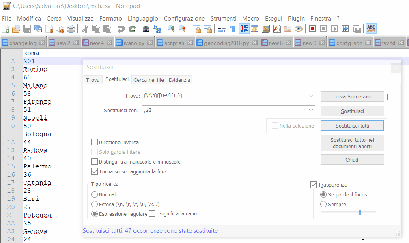Click the ABC spell check icon
The width and height of the screenshot is (409, 243).
point(371,28)
